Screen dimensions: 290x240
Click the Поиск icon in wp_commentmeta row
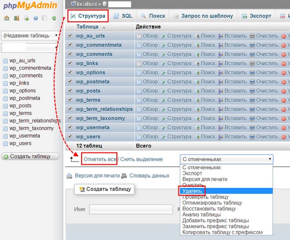click(198, 45)
